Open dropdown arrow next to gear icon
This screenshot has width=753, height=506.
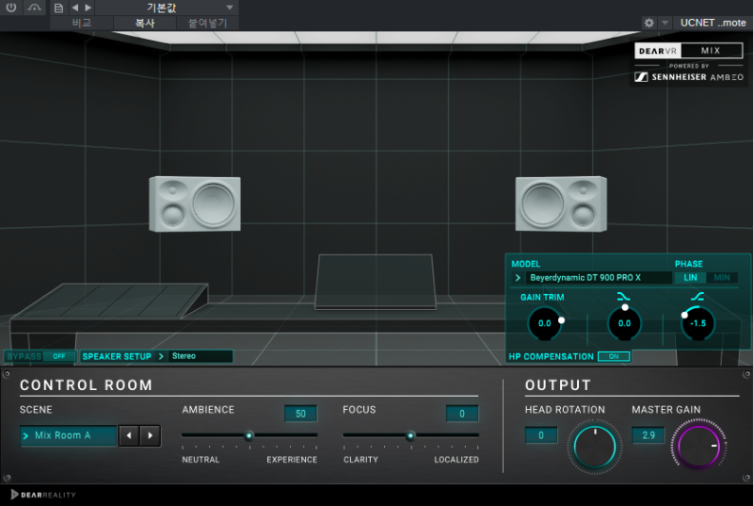(x=665, y=23)
